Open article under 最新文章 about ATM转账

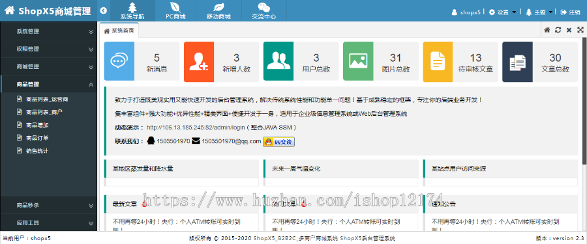[176, 224]
